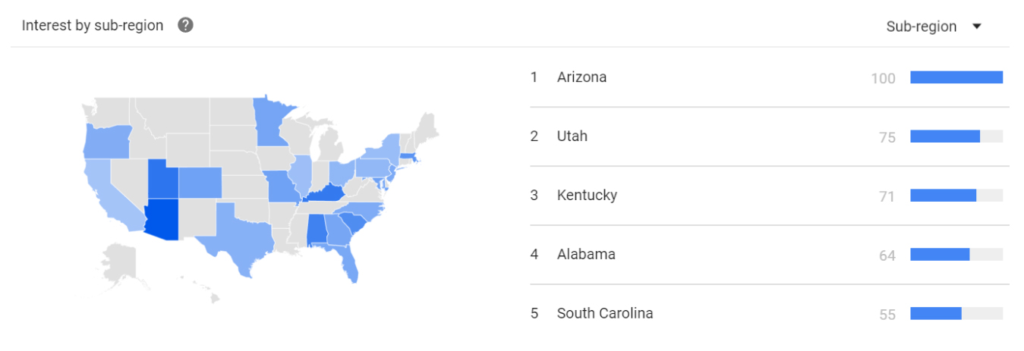Click Arizona's interest bar showing 100

pyautogui.click(x=956, y=77)
